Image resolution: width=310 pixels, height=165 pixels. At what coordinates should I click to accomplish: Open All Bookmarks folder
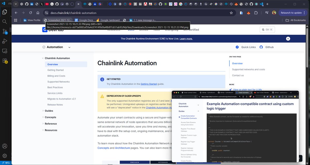coord(296,20)
